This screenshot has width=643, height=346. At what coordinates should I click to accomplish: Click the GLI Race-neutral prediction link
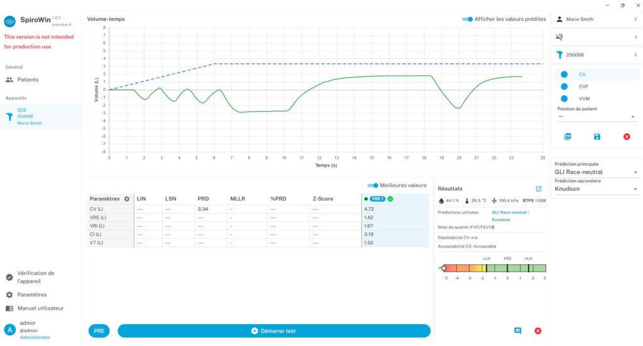point(509,212)
